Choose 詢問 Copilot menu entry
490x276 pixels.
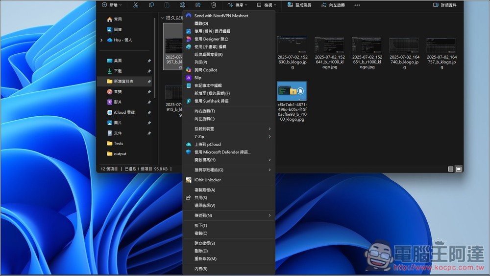(229, 70)
